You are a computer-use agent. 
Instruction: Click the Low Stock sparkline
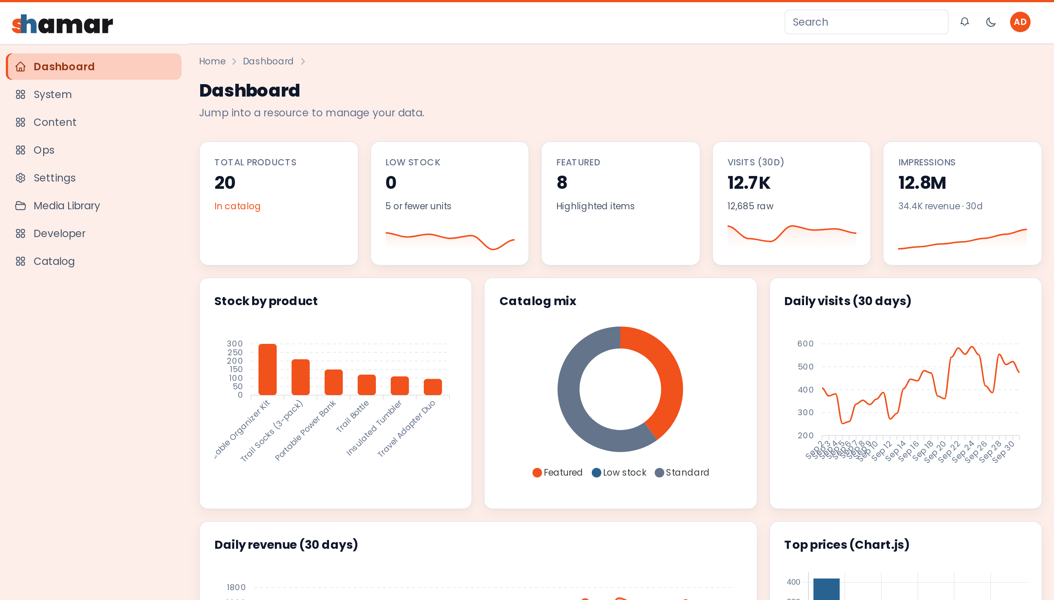pyautogui.click(x=450, y=241)
